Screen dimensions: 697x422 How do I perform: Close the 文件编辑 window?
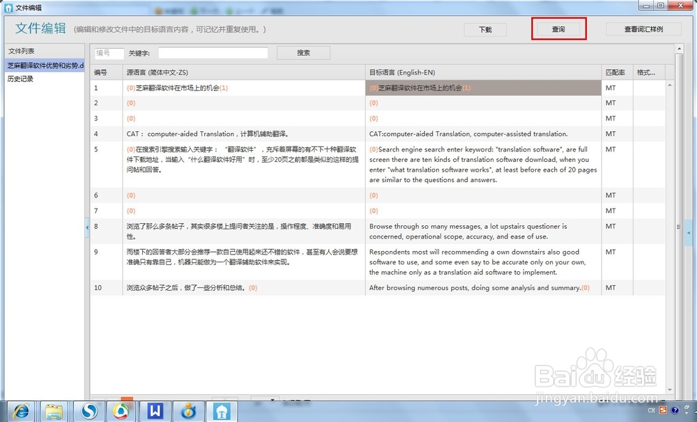point(680,6)
